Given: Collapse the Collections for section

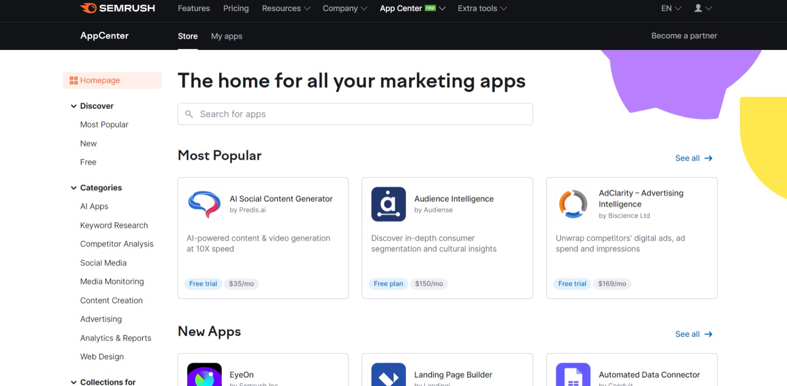Looking at the screenshot, I should (x=74, y=382).
